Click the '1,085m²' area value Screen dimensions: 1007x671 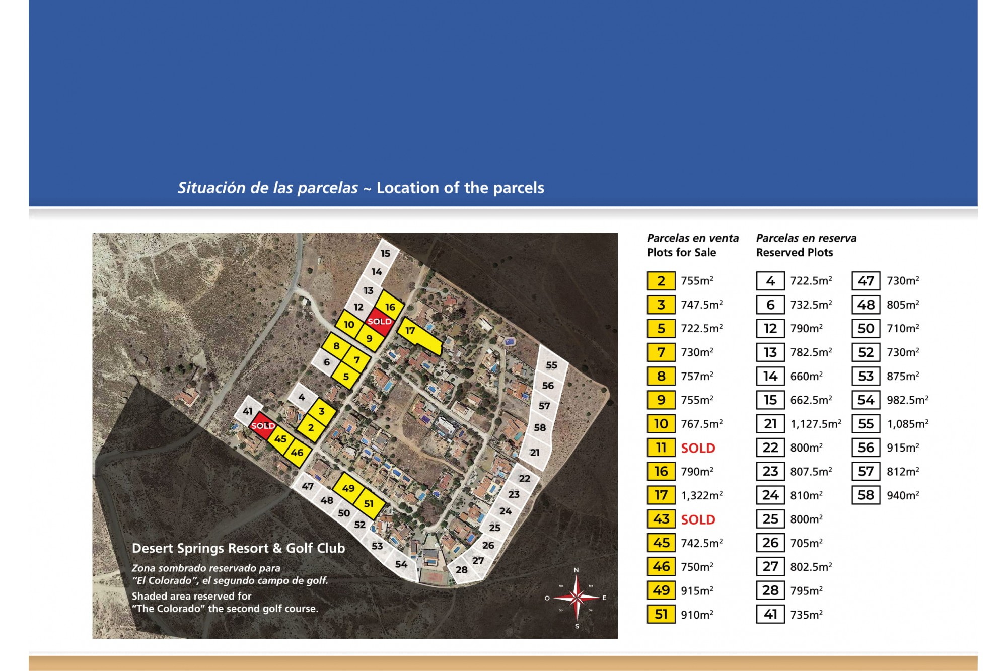click(x=908, y=424)
